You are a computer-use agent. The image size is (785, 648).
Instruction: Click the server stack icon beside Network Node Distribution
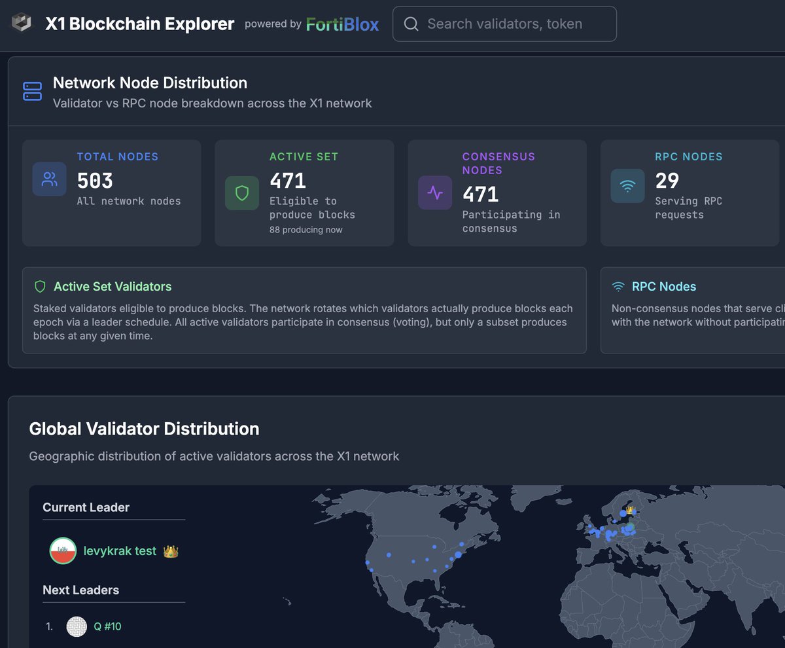(32, 91)
